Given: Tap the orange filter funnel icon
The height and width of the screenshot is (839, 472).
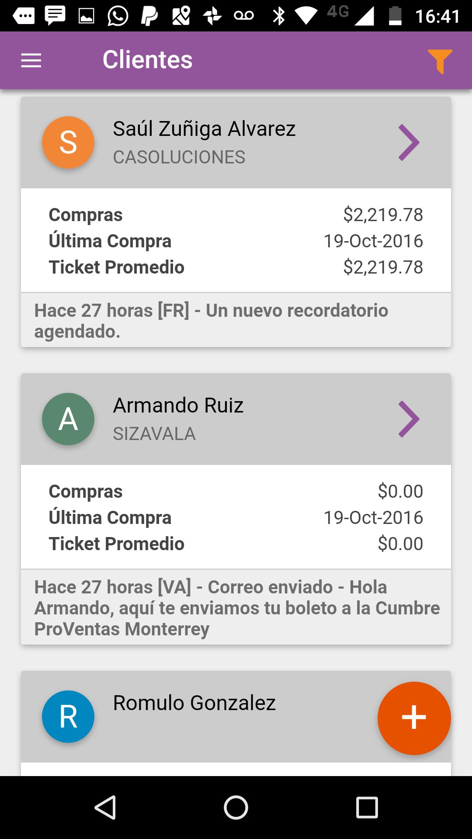Looking at the screenshot, I should pos(440,61).
